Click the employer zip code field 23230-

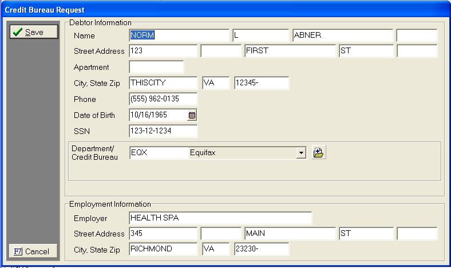pos(261,250)
